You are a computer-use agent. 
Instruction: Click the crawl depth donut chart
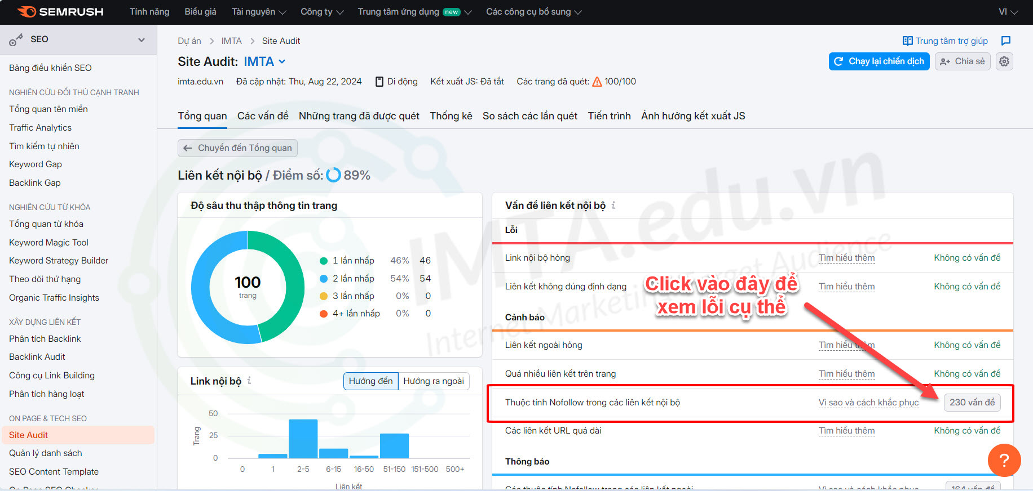[248, 287]
